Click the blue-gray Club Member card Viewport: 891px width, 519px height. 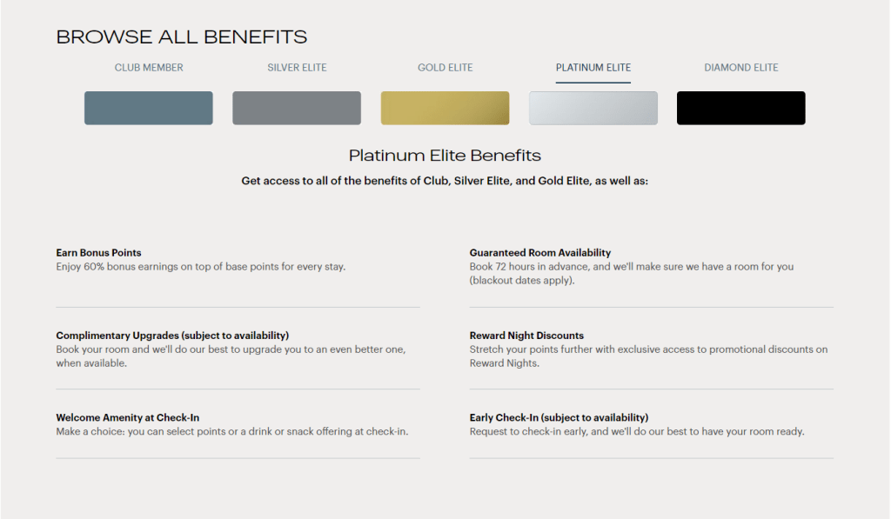coord(149,108)
